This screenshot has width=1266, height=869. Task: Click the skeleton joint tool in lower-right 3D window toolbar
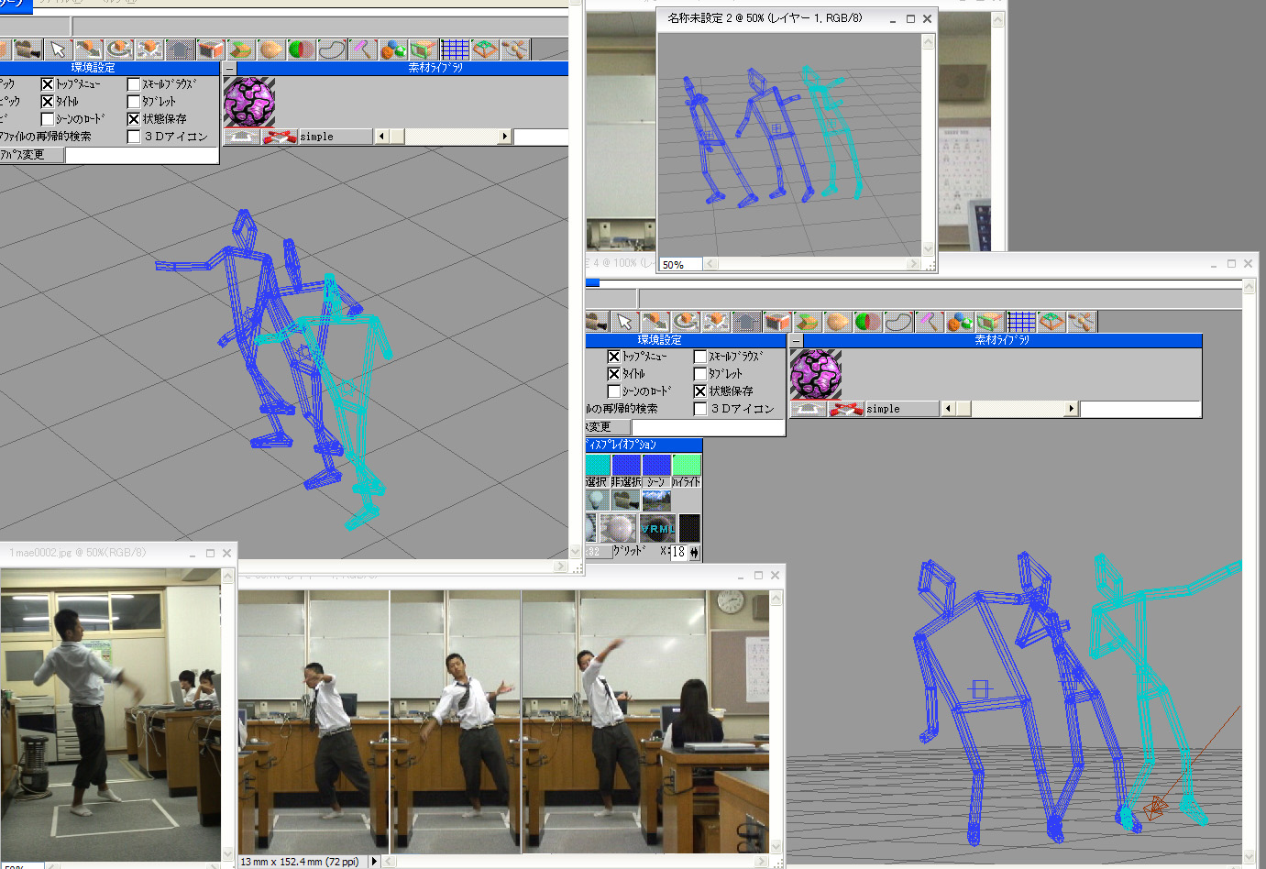[x=1082, y=322]
